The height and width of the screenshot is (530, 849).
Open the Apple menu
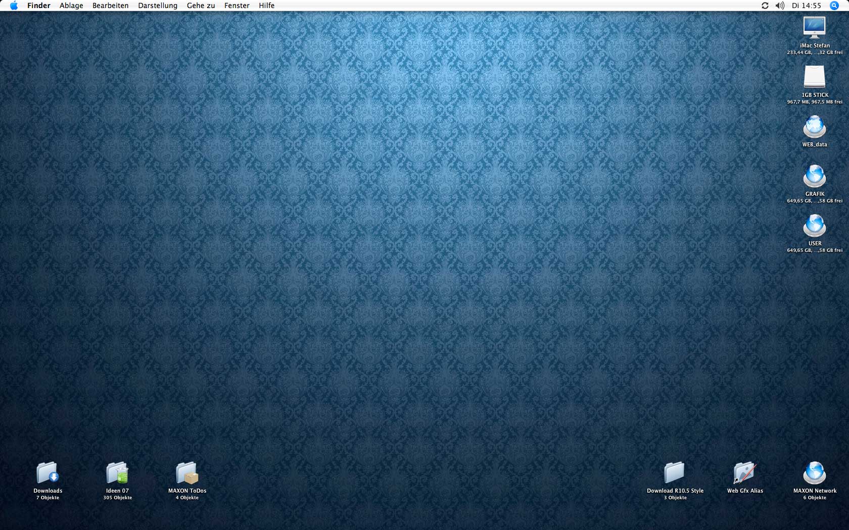tap(14, 6)
